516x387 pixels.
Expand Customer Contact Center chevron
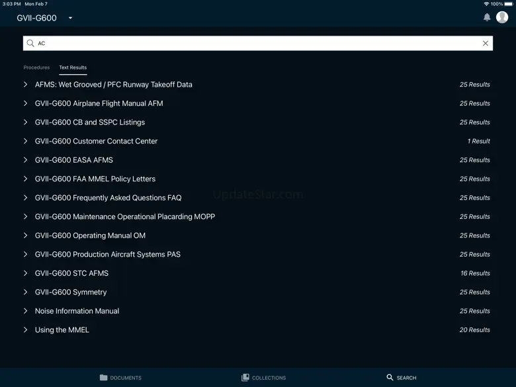coord(25,141)
